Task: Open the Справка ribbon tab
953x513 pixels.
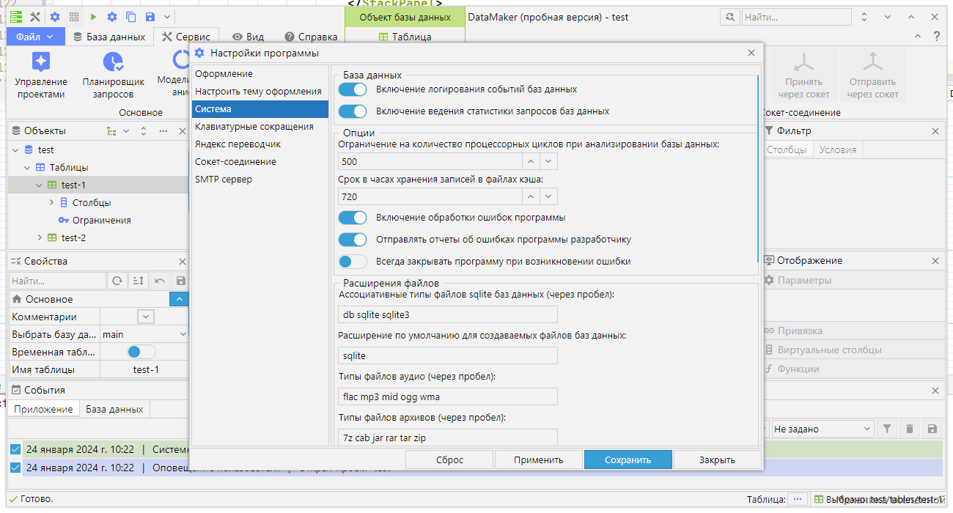Action: click(x=311, y=37)
